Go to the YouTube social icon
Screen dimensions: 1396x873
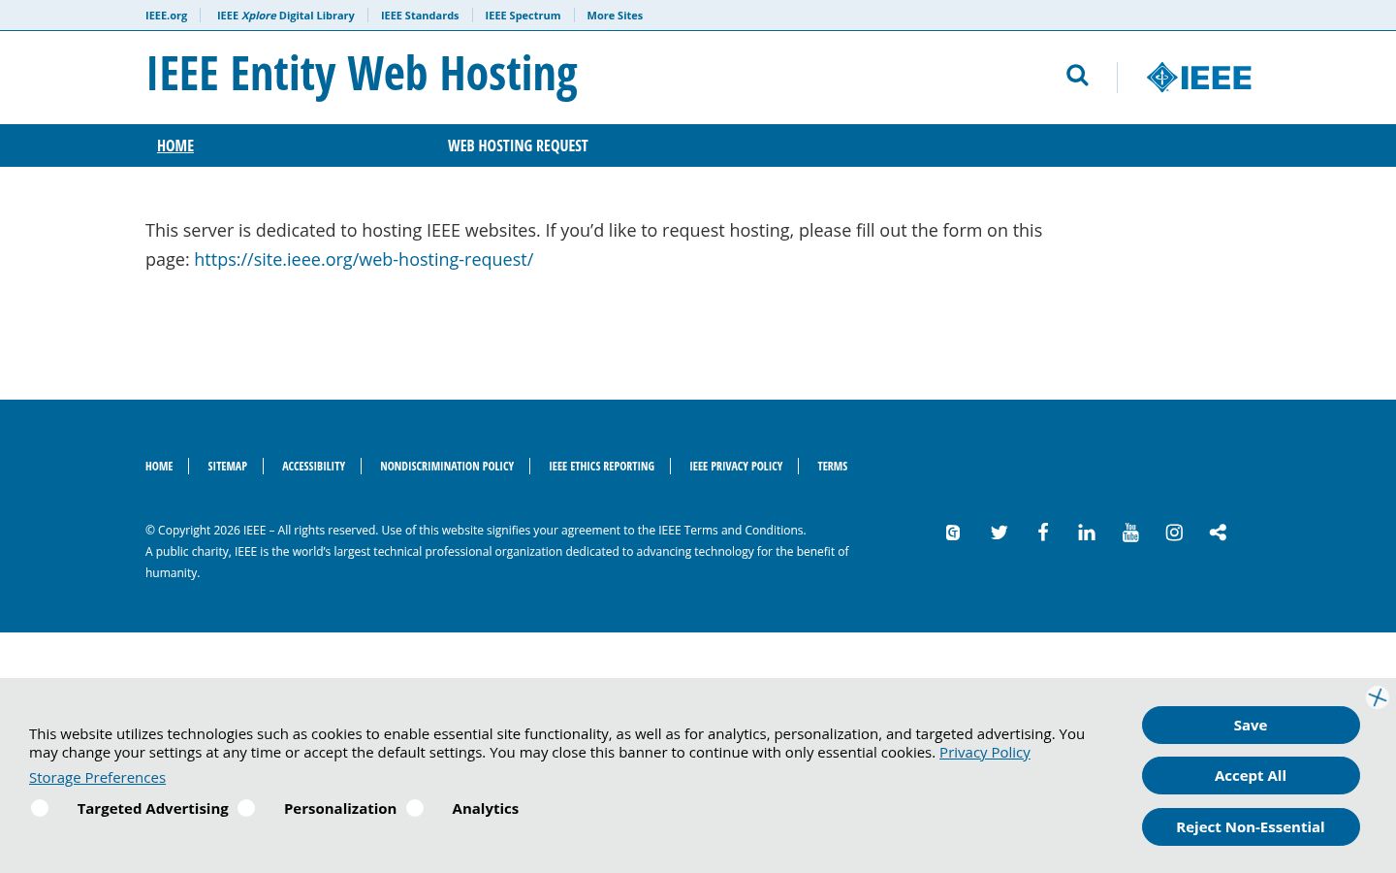pos(1130,533)
